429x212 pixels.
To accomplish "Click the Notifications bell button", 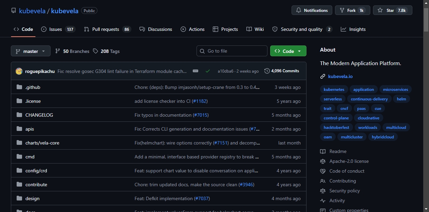I will [312, 10].
